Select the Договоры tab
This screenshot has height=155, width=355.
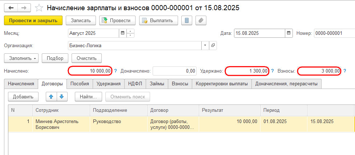(52, 84)
